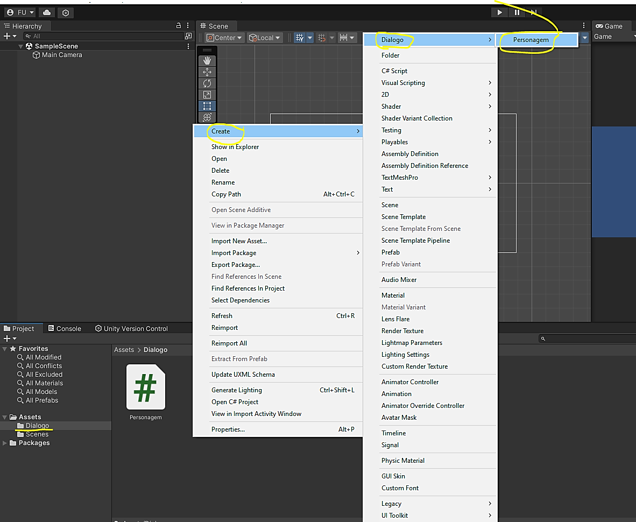Select the Personagem script asset thumbnail
This screenshot has width=636, height=522.
(x=145, y=387)
